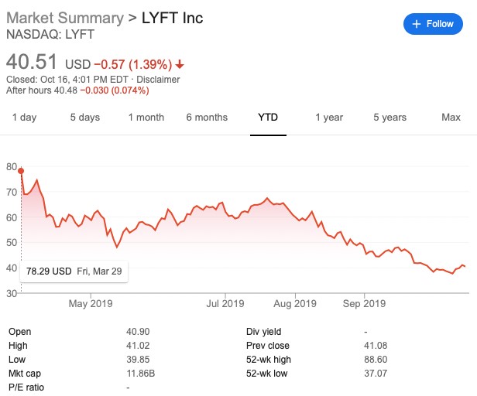Select the 5 days range tab
The image size is (477, 396).
[84, 118]
